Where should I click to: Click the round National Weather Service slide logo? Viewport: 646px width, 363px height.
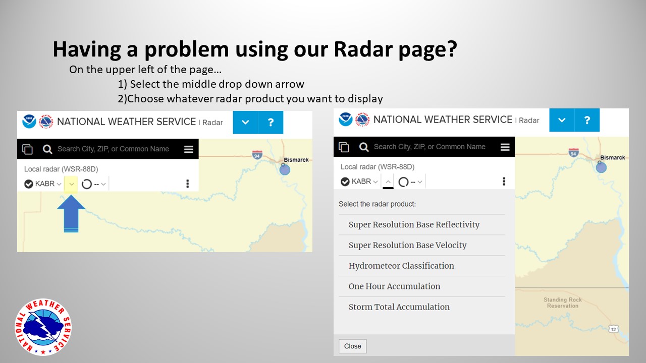(43, 327)
